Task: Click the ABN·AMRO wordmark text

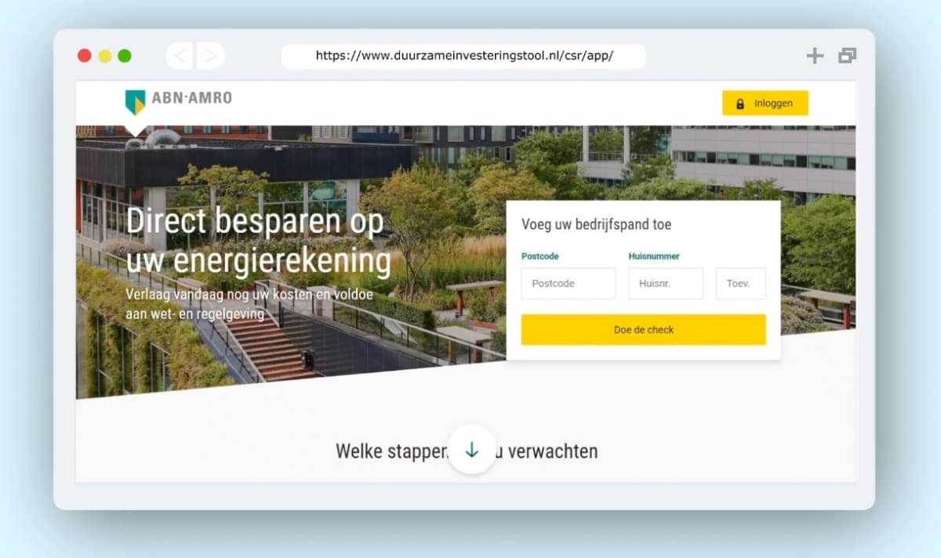Action: click(192, 99)
